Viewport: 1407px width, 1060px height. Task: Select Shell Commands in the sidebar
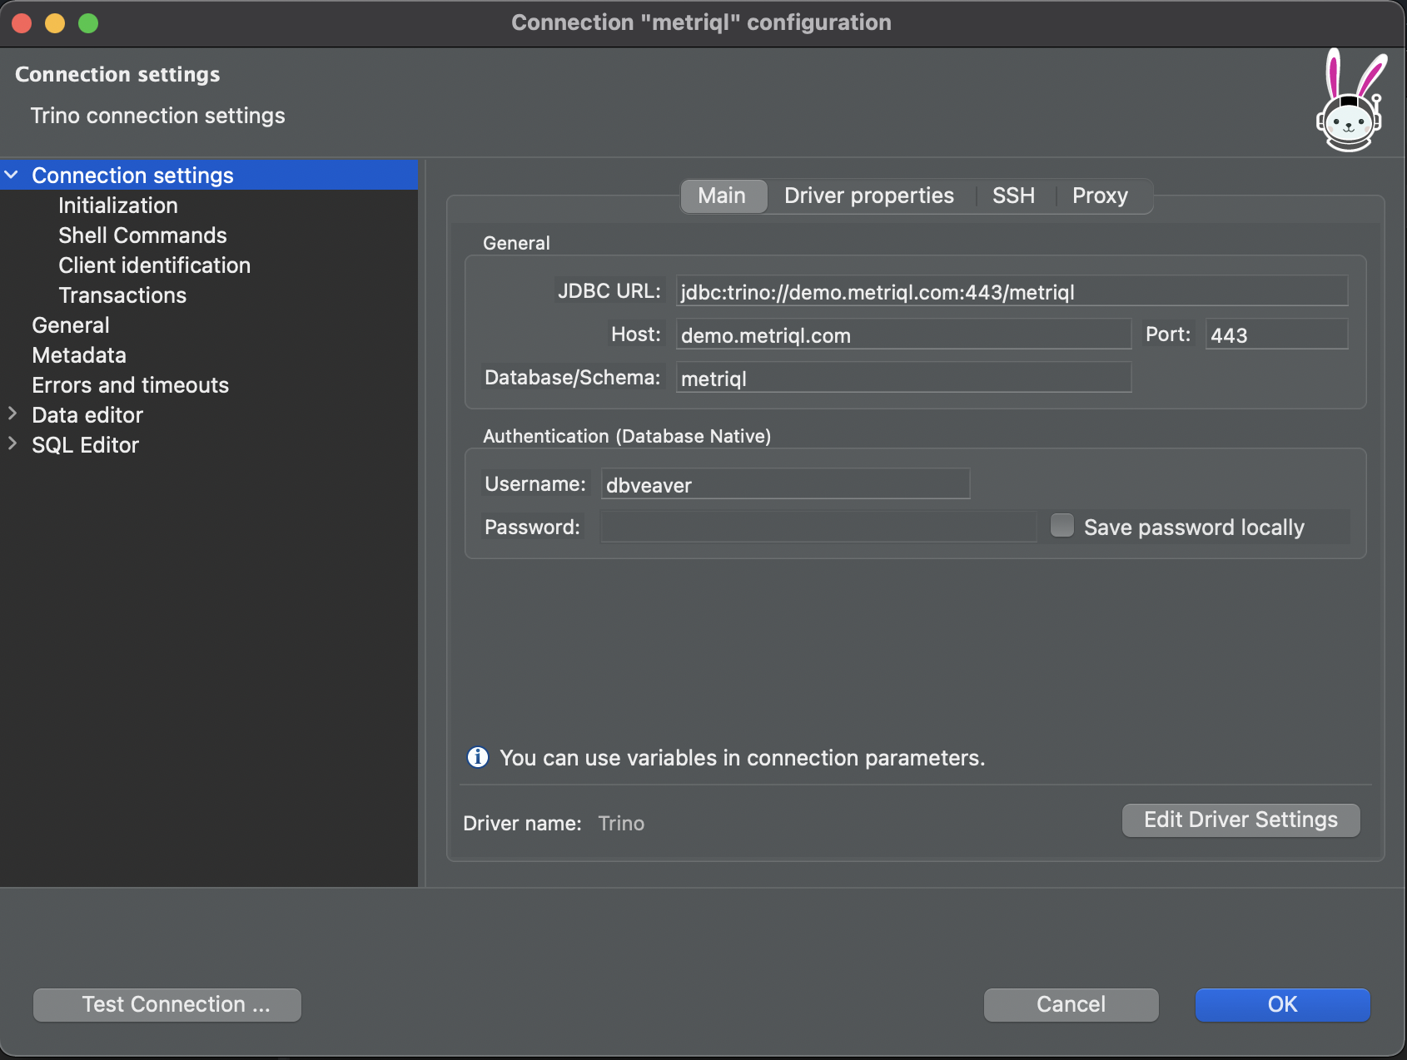click(x=142, y=235)
